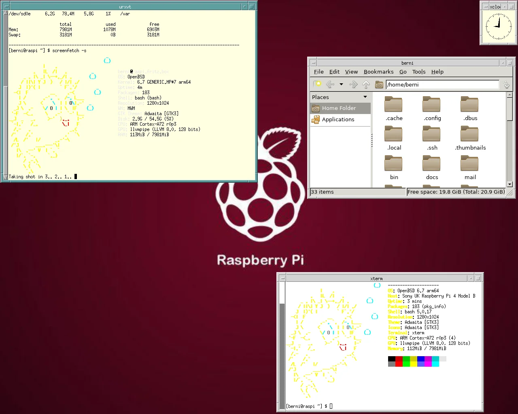Click the "Sony UK Raspberry Pi 4 Model B" host line
Screen dimensions: 518x414
[x=431, y=296]
